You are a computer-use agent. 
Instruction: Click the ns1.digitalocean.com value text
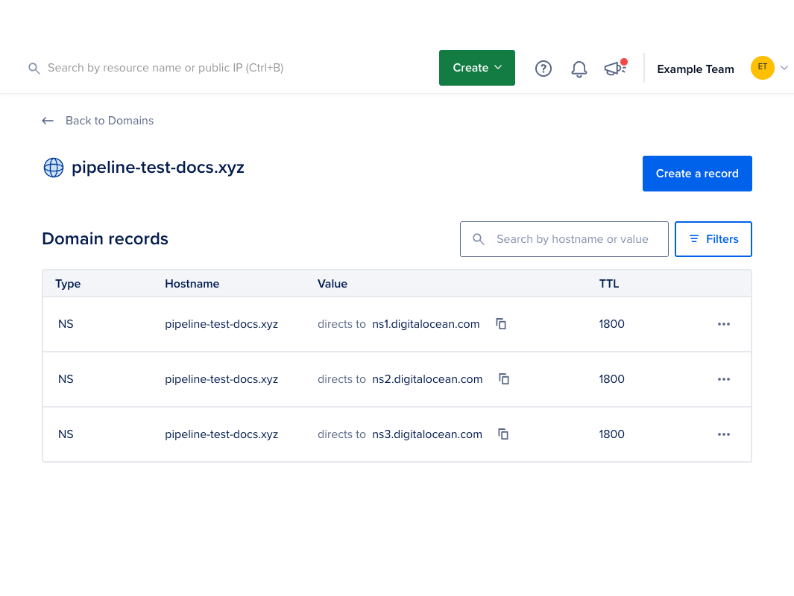point(426,324)
